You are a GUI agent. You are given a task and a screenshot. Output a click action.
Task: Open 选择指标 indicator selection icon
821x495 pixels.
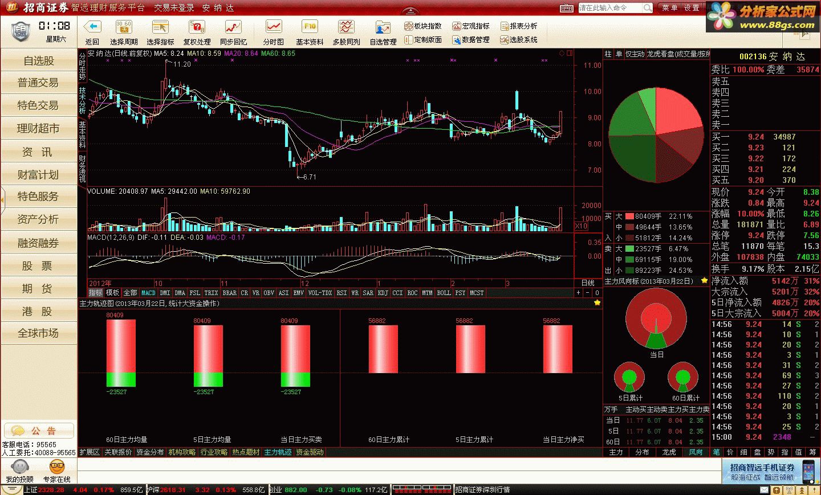160,27
